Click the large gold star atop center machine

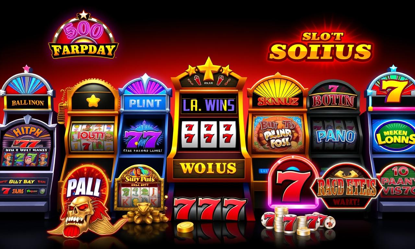coord(209,68)
